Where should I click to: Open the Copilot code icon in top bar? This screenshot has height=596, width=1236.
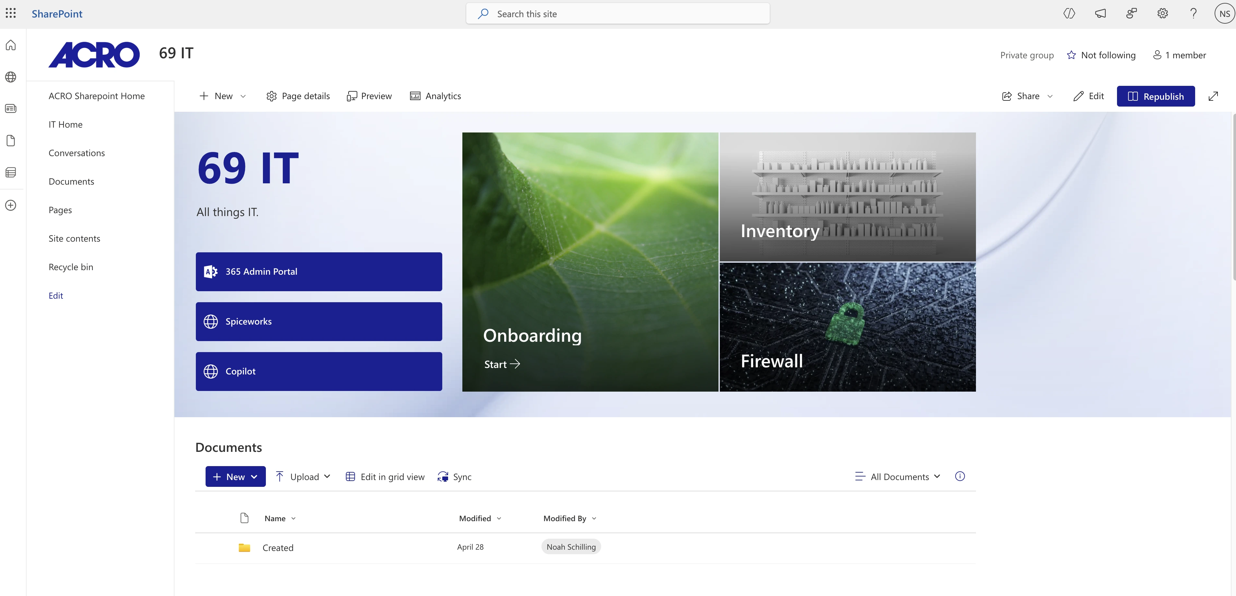point(1069,13)
